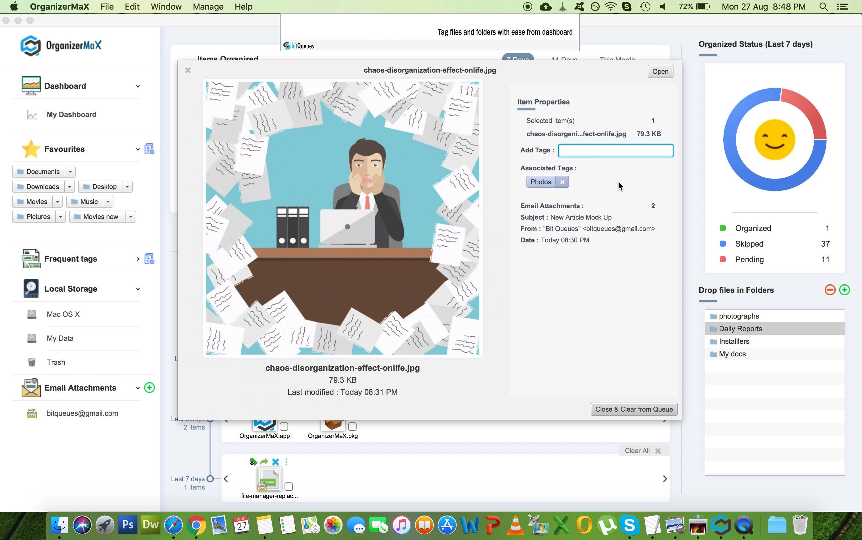This screenshot has height=540, width=862.
Task: Open the Edit menu
Action: pyautogui.click(x=132, y=7)
